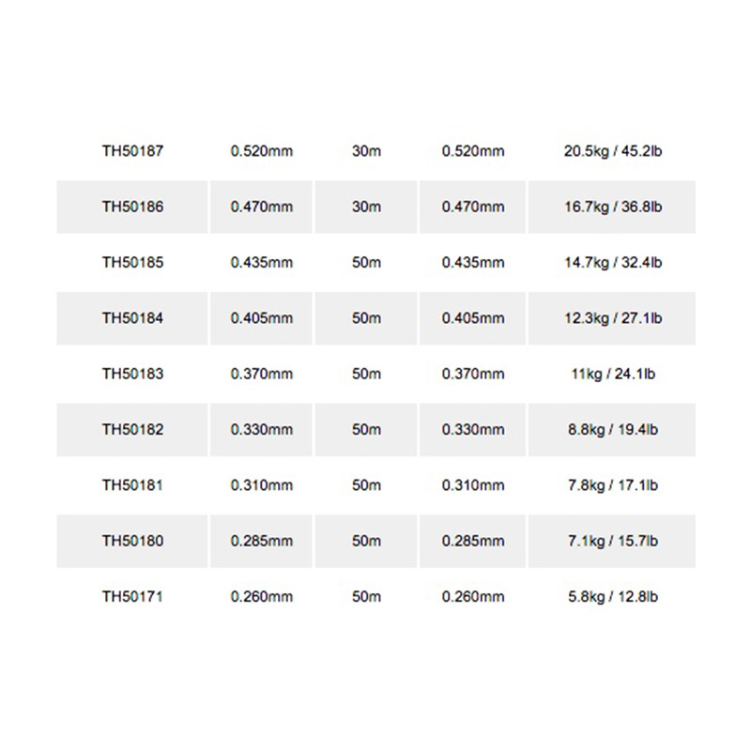
Task: Click product code TH50171
Action: point(132,596)
